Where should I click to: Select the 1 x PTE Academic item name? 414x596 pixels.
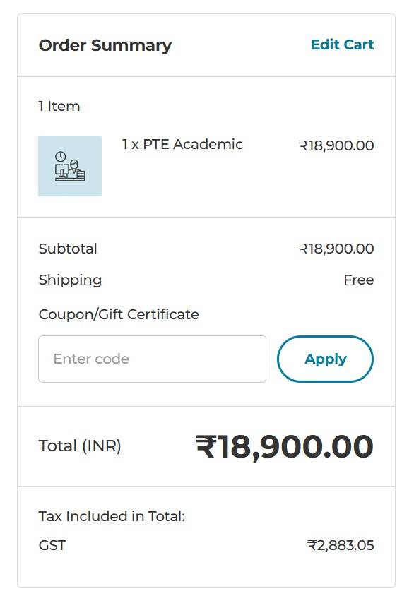(x=183, y=145)
